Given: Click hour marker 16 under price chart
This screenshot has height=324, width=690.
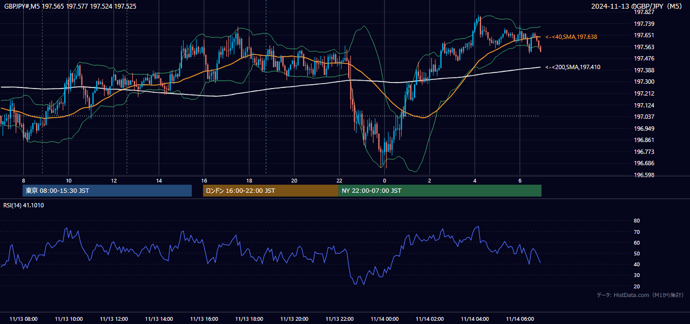Looking at the screenshot, I should pos(204,180).
